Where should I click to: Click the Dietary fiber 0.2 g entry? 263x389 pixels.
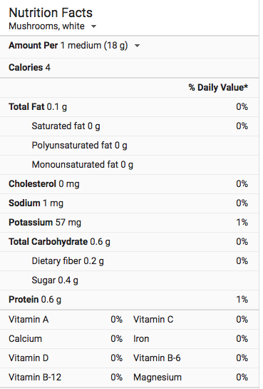point(68,261)
